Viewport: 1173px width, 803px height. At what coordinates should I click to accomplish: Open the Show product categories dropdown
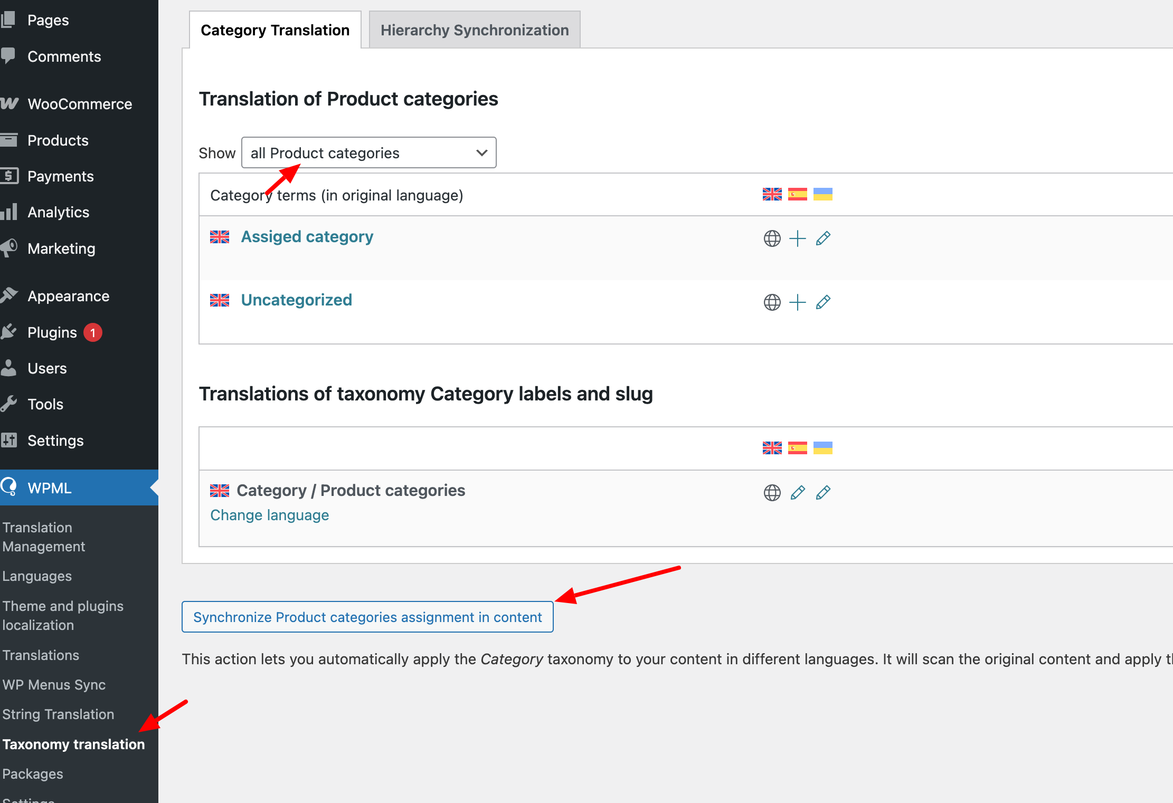pyautogui.click(x=368, y=153)
